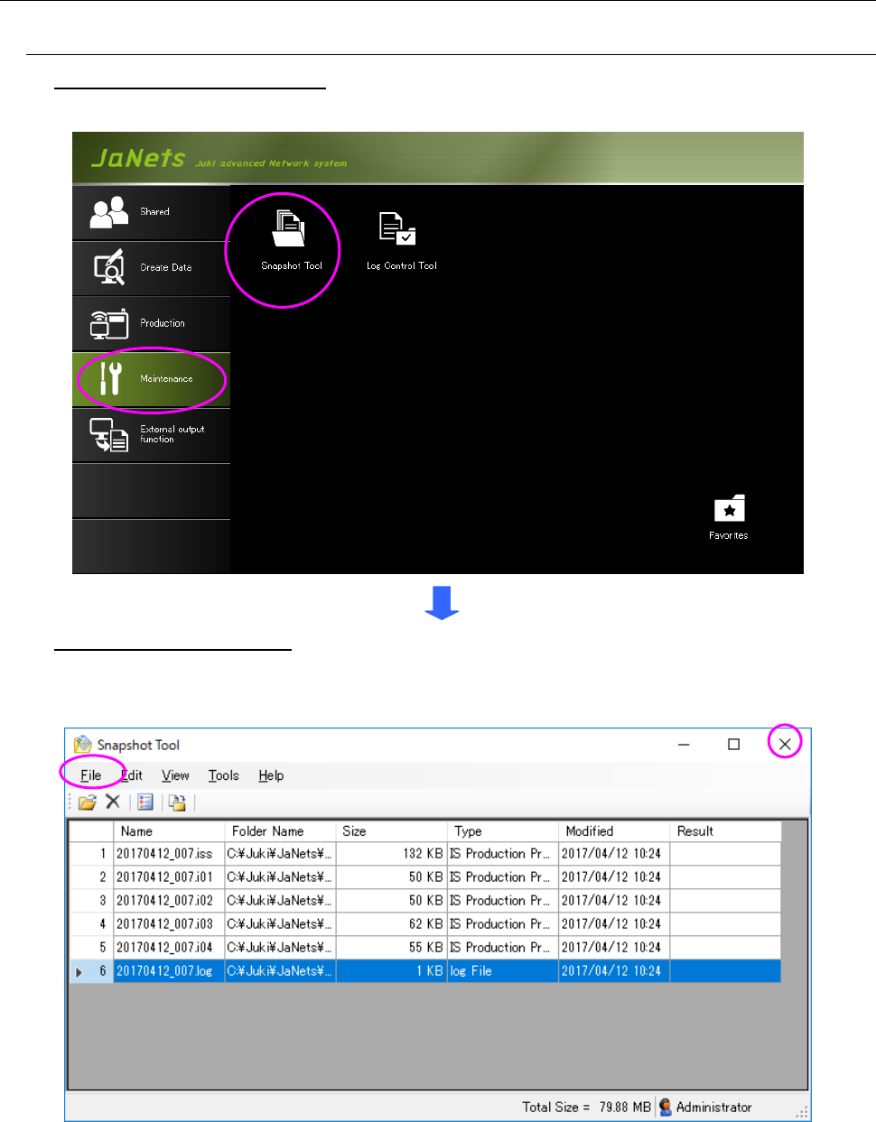Select the Maintenance category
Image resolution: width=876 pixels, height=1122 pixels.
(152, 379)
